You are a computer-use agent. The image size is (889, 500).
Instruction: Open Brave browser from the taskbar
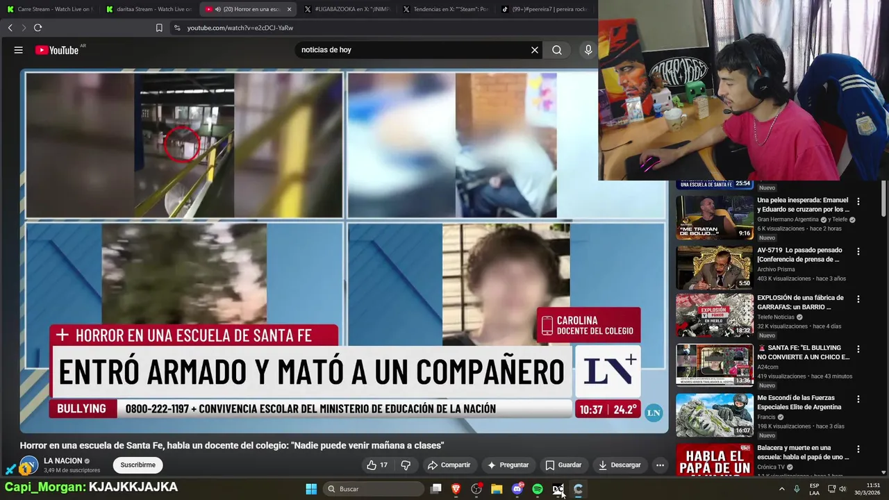[x=456, y=489]
